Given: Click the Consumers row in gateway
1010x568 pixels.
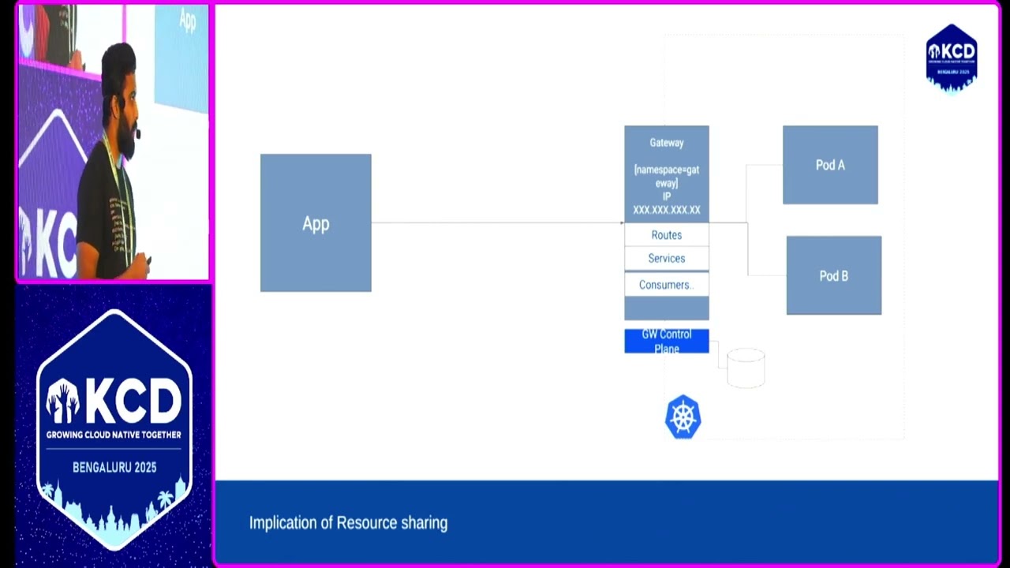Looking at the screenshot, I should [667, 285].
